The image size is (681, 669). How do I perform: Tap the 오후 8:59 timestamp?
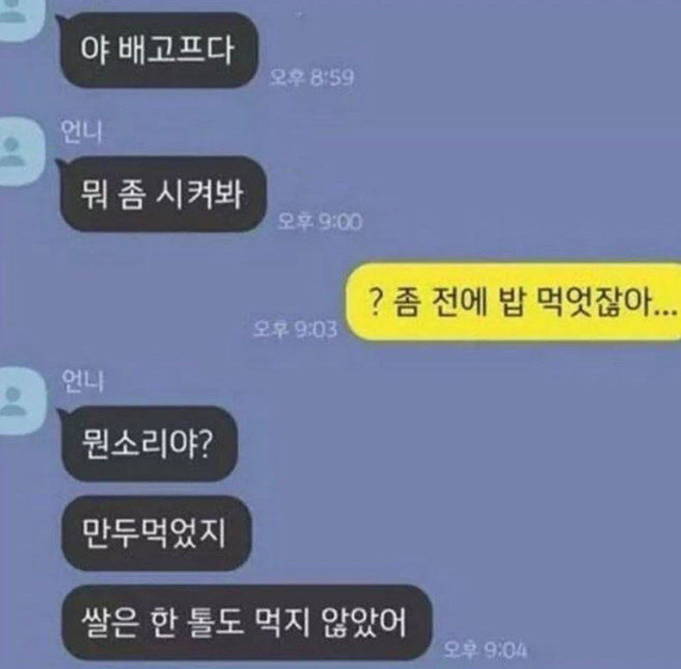[311, 77]
